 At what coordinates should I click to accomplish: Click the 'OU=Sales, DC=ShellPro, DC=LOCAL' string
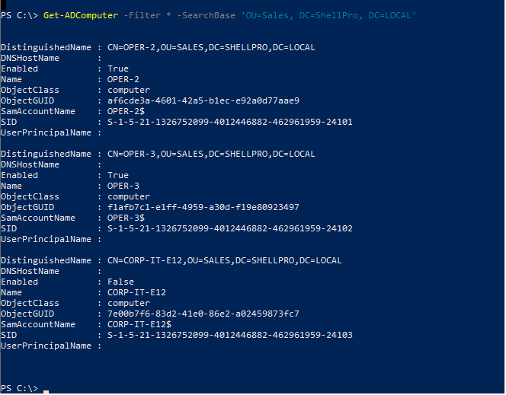click(x=328, y=15)
